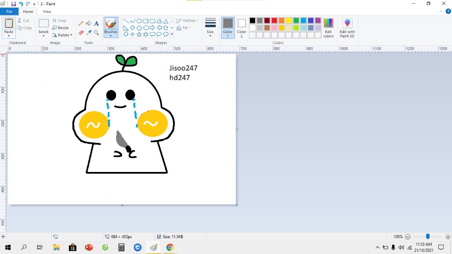Choose the Diamond shape
The height and width of the screenshot is (254, 452).
tap(132, 28)
